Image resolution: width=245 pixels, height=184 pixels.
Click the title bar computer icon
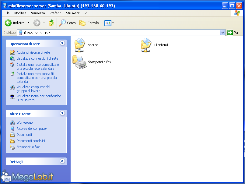tap(5, 5)
